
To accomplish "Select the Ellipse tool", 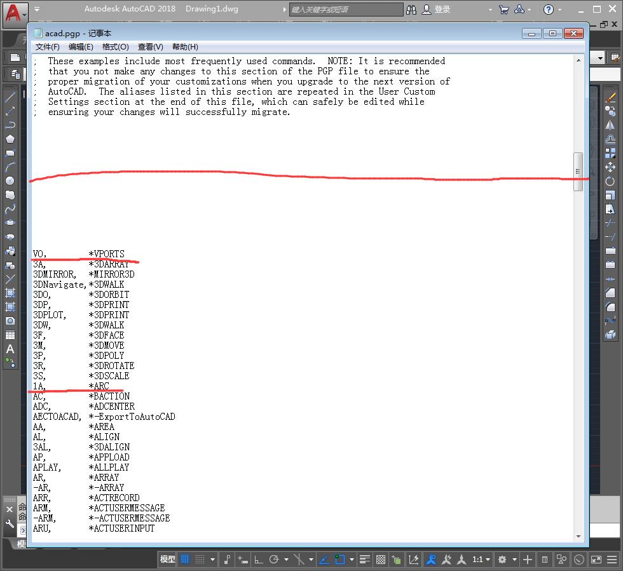I will (10, 222).
